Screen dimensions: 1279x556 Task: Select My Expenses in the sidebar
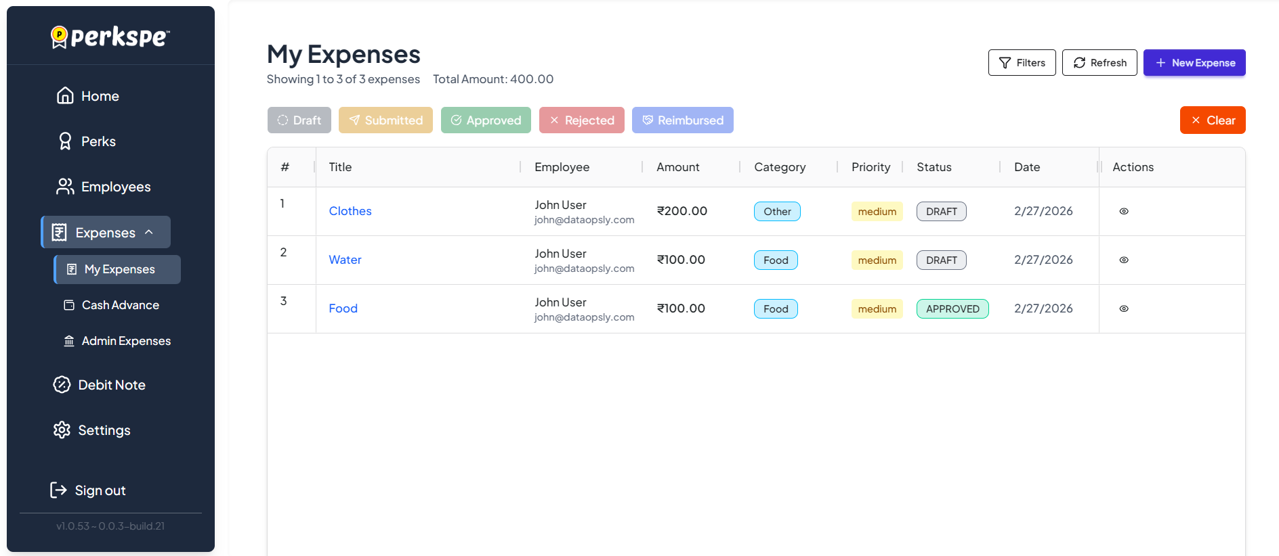119,269
